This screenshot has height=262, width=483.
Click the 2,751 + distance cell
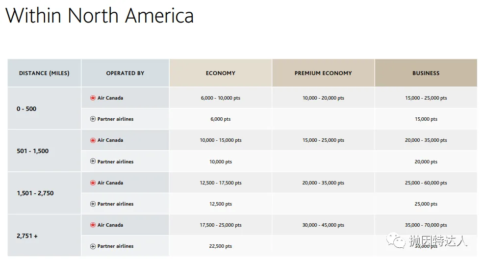(x=27, y=236)
